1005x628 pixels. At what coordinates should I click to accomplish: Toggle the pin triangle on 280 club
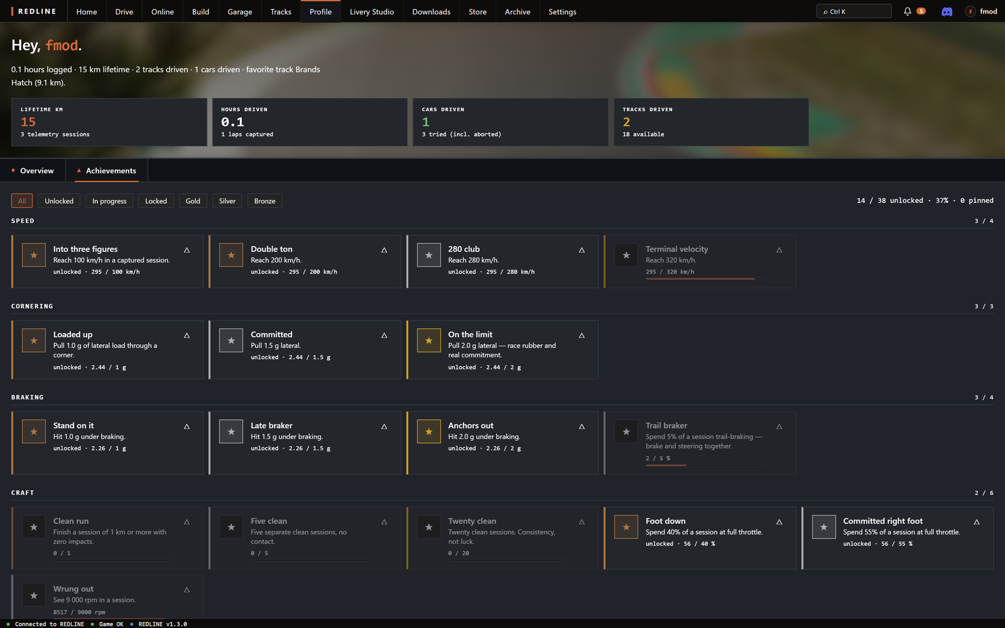[x=582, y=250]
